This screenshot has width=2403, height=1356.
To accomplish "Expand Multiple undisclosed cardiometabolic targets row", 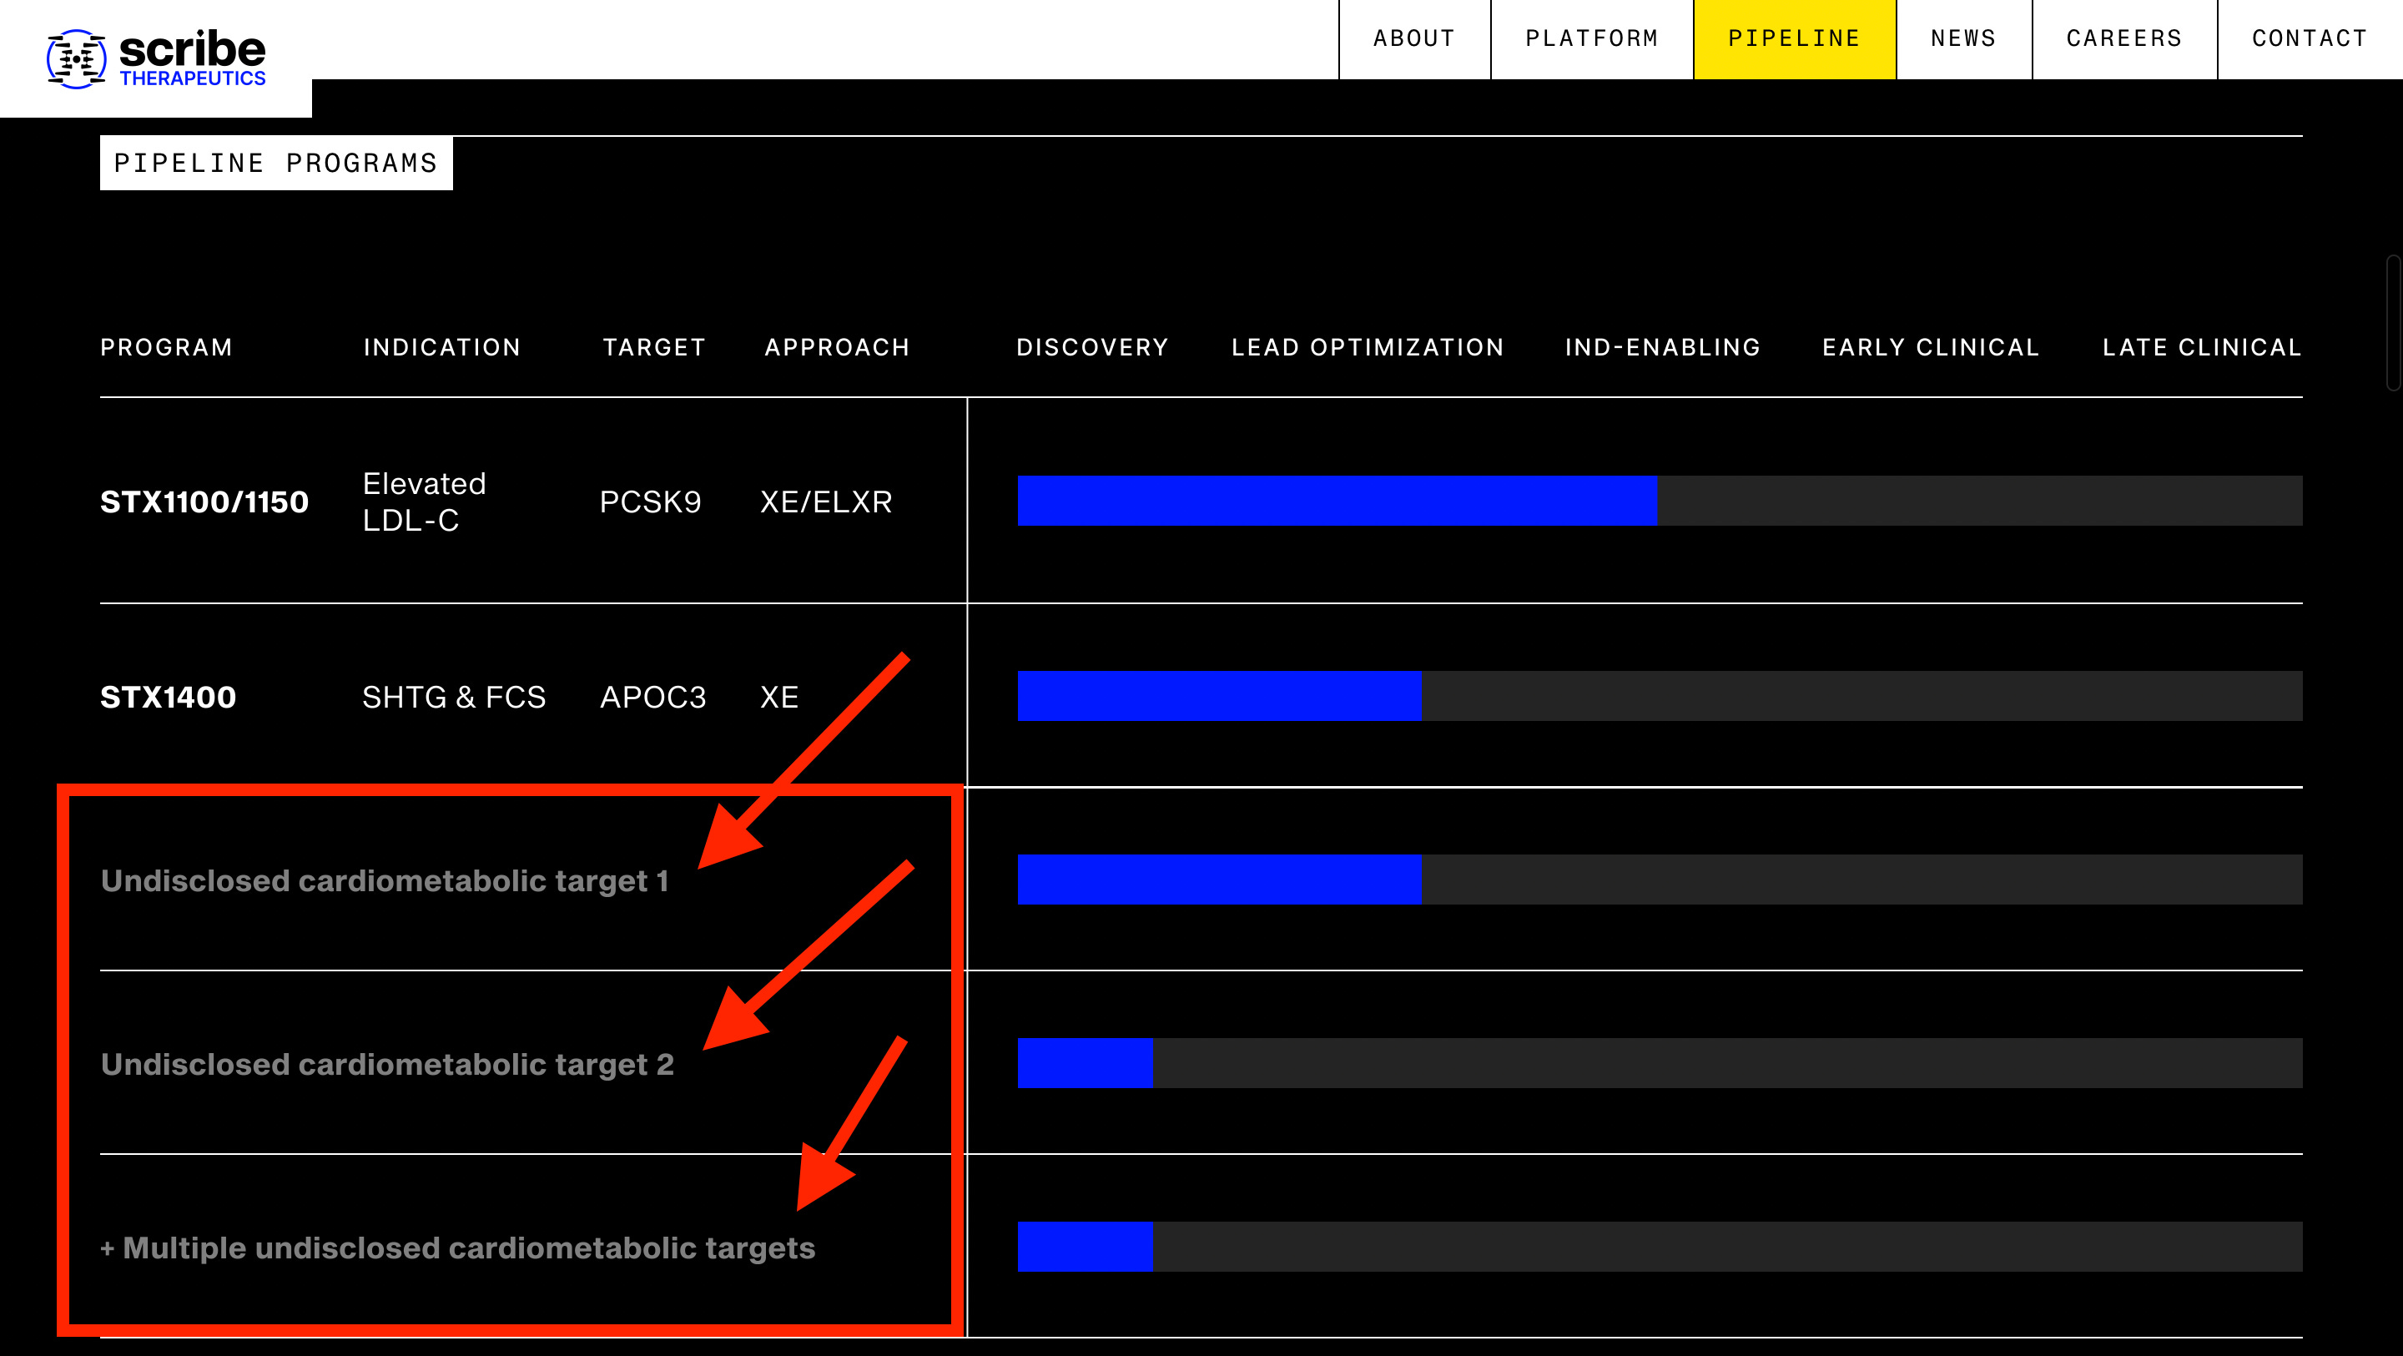I will tap(457, 1248).
